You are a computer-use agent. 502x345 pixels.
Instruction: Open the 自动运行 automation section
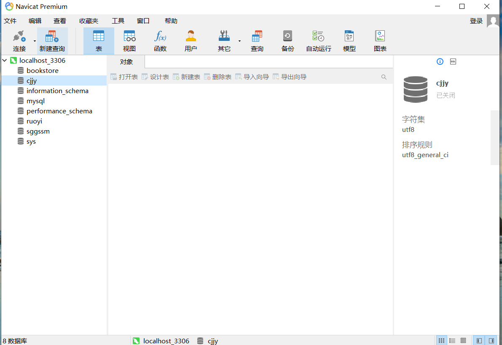click(319, 40)
